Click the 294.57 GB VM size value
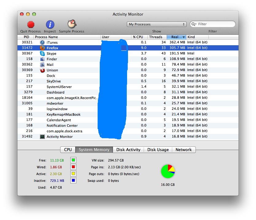Image resolution: width=256 pixels, height=220 pixels. [x=116, y=160]
